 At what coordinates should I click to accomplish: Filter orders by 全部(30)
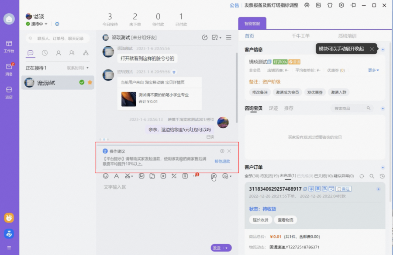(x=252, y=176)
